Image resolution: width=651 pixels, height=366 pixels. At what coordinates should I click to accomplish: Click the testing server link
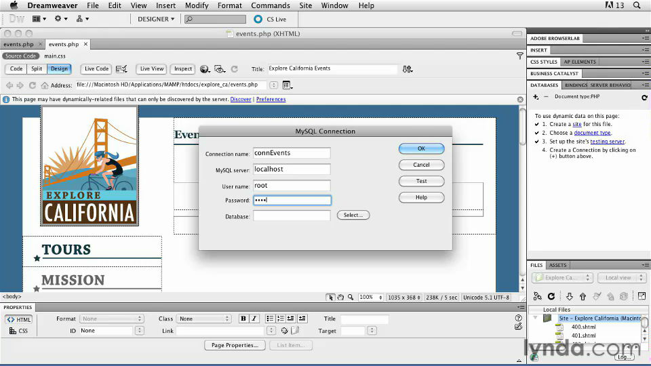pos(608,142)
